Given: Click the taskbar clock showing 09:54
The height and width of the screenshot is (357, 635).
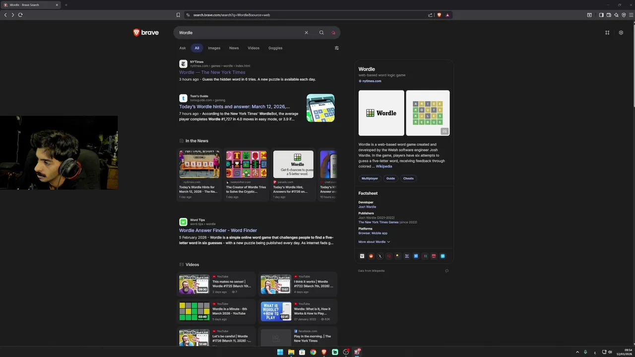Looking at the screenshot, I should (624, 352).
